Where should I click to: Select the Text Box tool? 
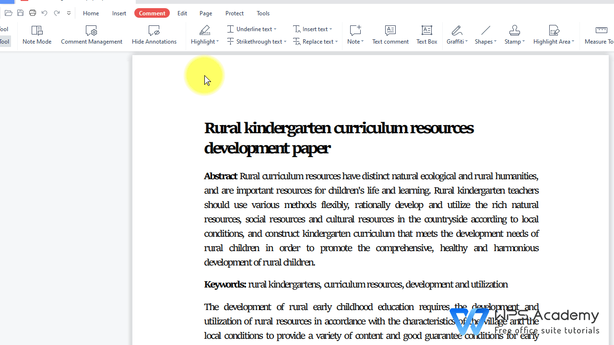(426, 35)
